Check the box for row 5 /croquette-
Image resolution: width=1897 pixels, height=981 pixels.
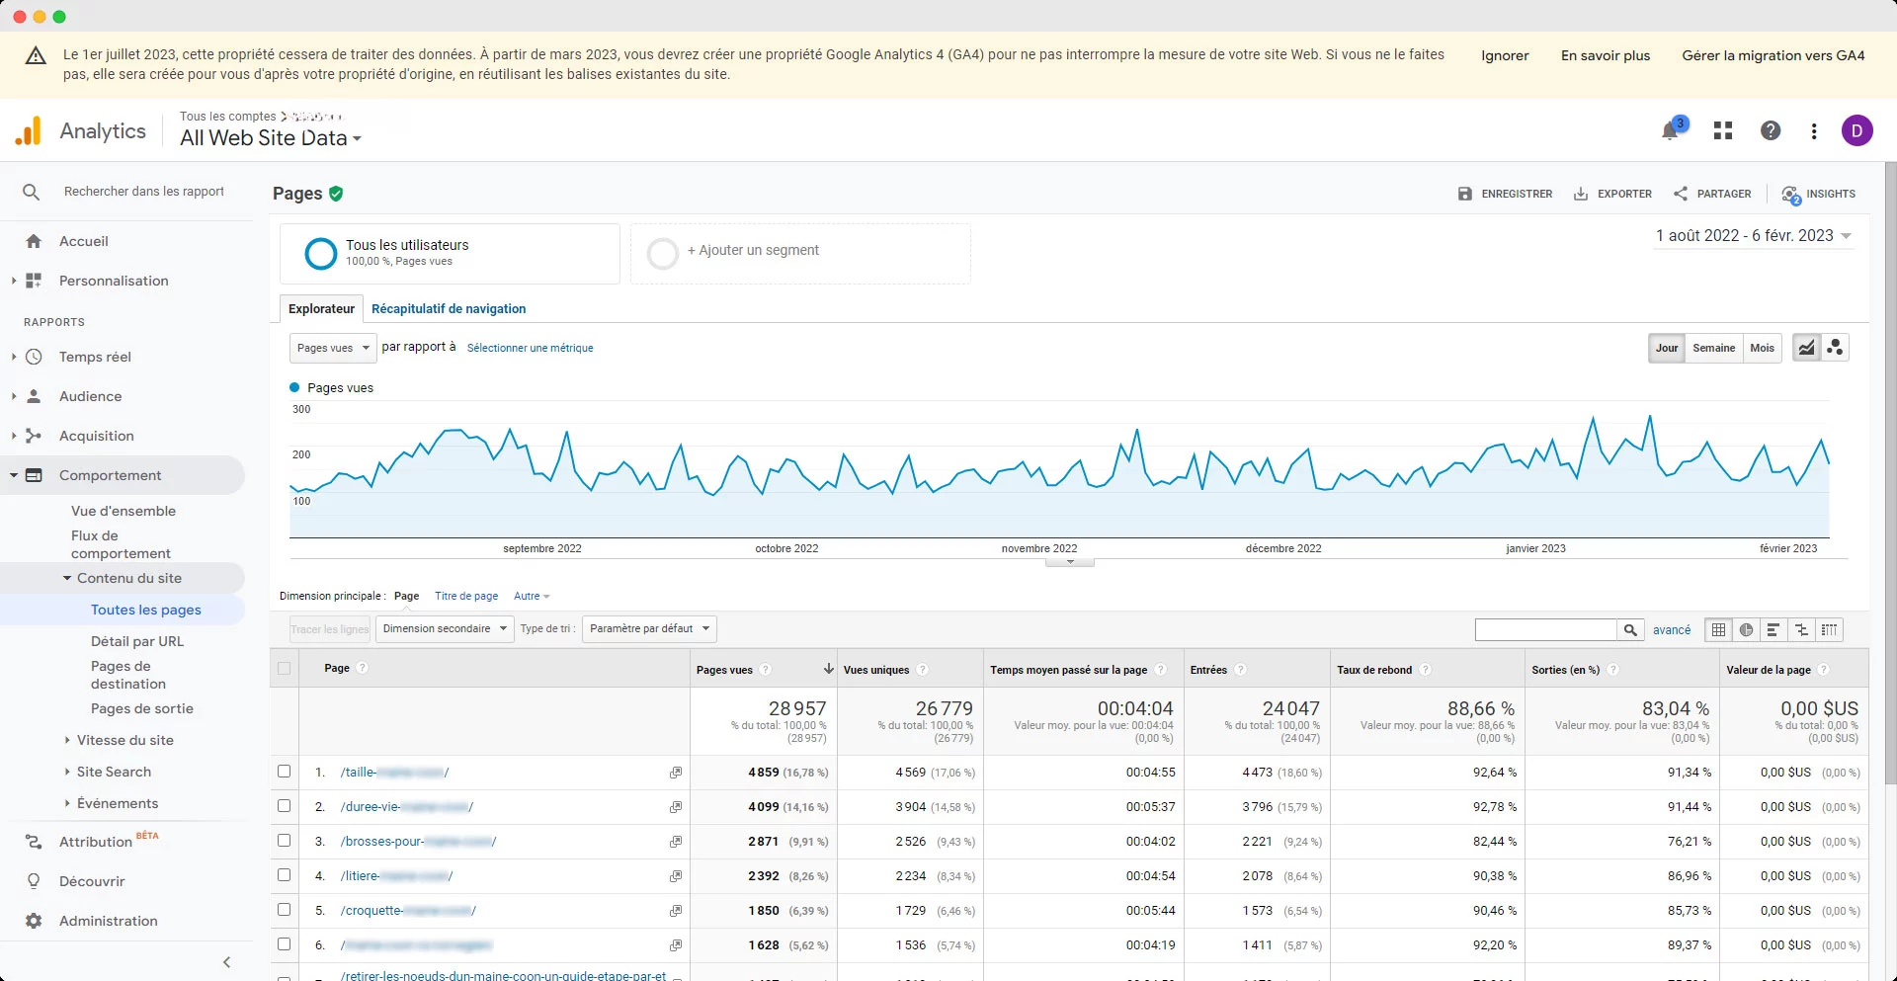(285, 910)
